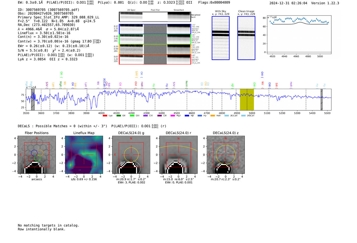
Task: Click the red-bordered 2D spectrum fiber row
Action: pos(155,59)
